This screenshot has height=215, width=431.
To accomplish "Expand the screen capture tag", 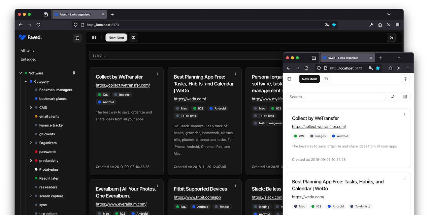I will (31, 196).
